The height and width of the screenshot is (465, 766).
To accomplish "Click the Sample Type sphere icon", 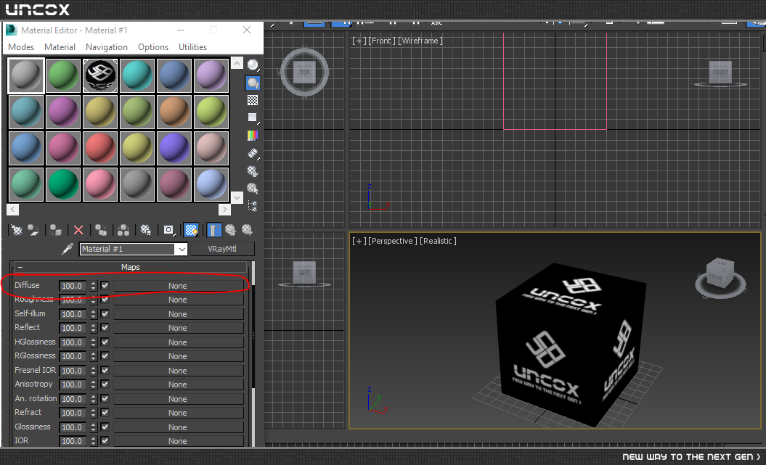I will click(x=253, y=65).
